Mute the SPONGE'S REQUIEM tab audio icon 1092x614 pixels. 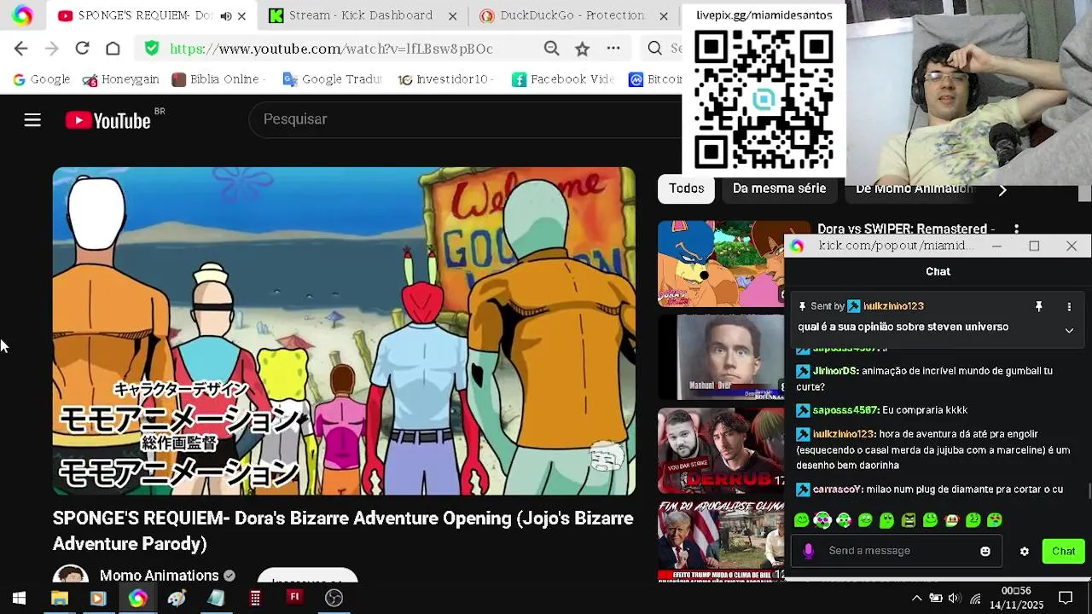(225, 16)
